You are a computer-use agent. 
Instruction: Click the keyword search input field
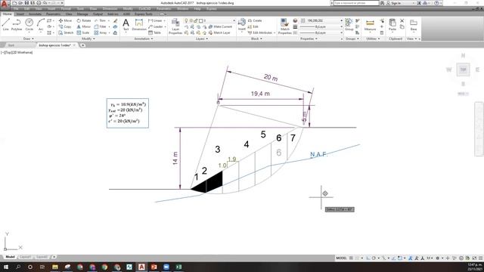click(x=356, y=3)
